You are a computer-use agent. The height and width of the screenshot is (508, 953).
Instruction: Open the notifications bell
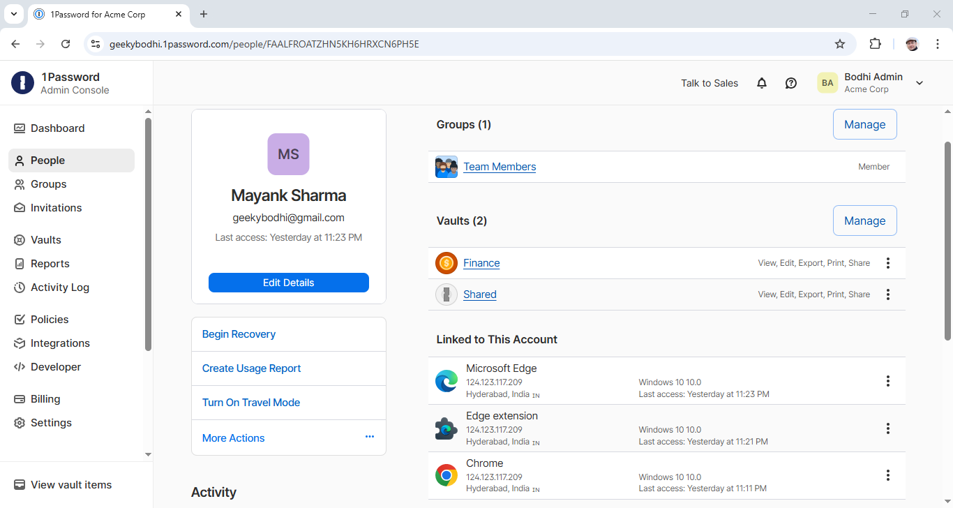(x=762, y=83)
